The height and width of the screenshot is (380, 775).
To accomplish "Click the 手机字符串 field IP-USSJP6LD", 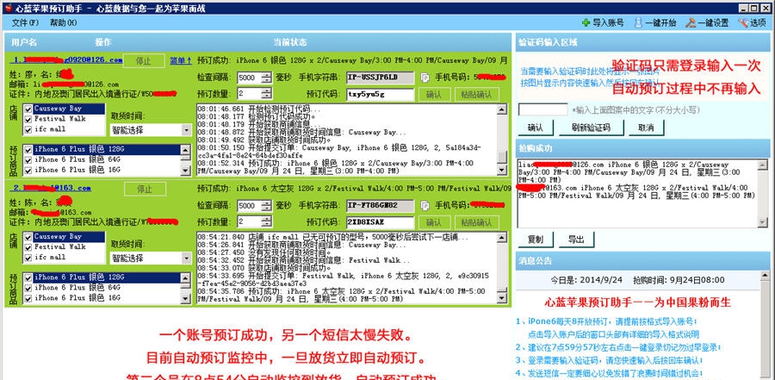I will (x=380, y=78).
